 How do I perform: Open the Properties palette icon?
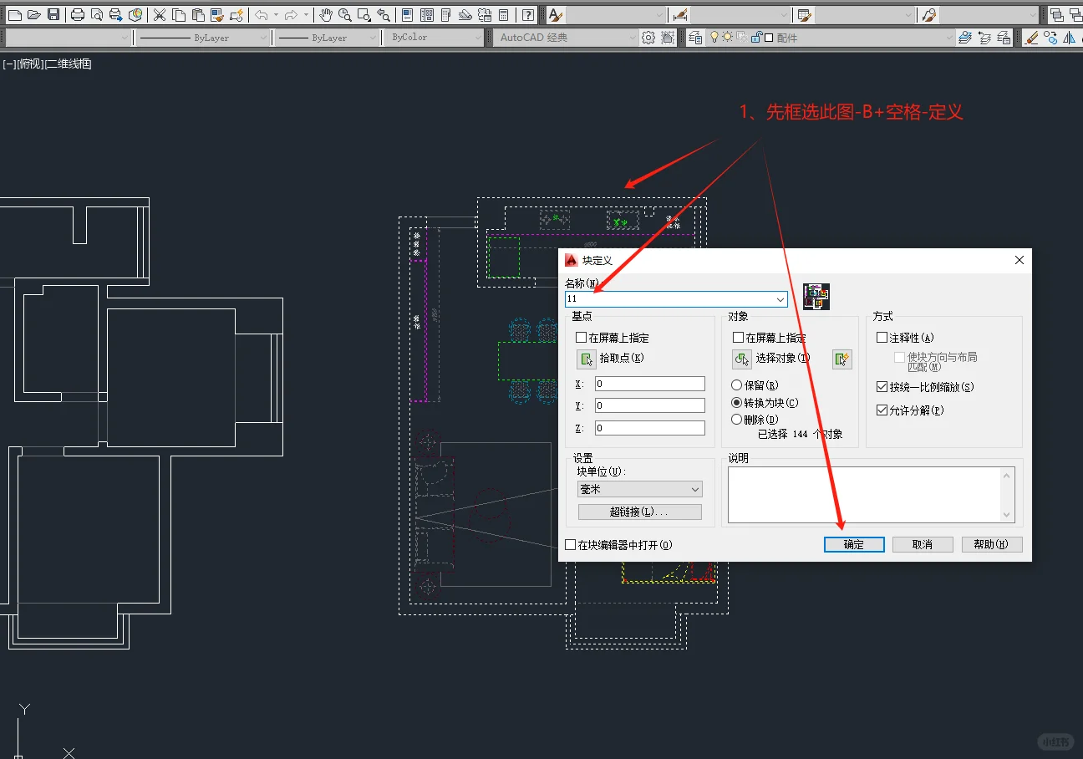pyautogui.click(x=407, y=15)
